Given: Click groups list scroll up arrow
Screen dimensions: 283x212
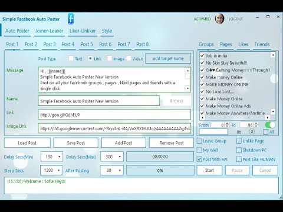Looking at the screenshot, I should pos(273,55).
